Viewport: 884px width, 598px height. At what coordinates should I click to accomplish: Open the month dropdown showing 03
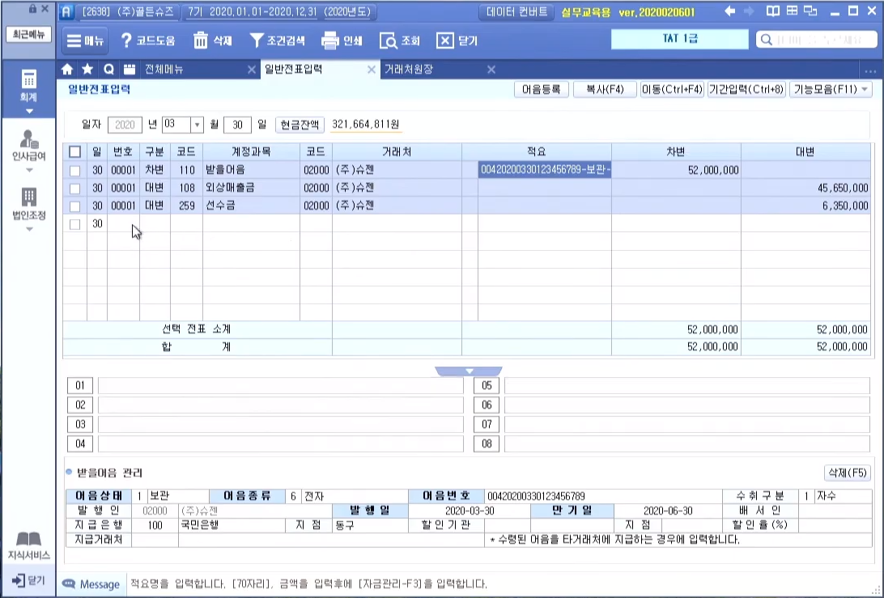(196, 125)
